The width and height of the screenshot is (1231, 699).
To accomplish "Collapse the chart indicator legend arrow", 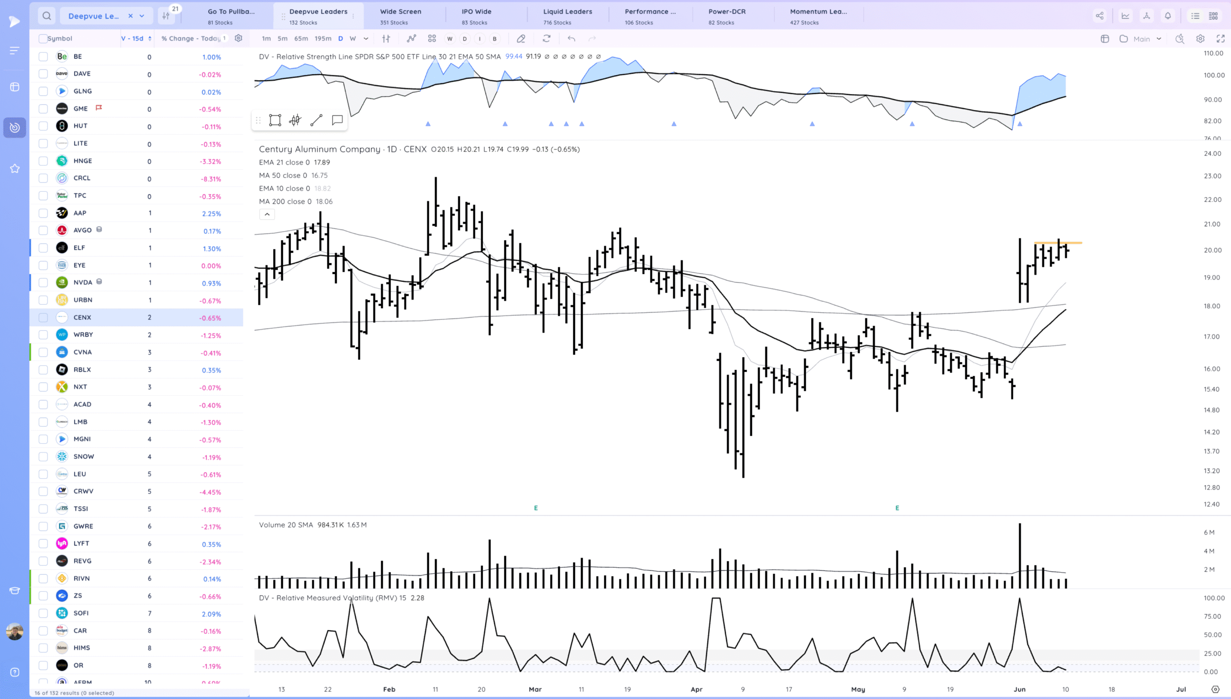I will [267, 214].
